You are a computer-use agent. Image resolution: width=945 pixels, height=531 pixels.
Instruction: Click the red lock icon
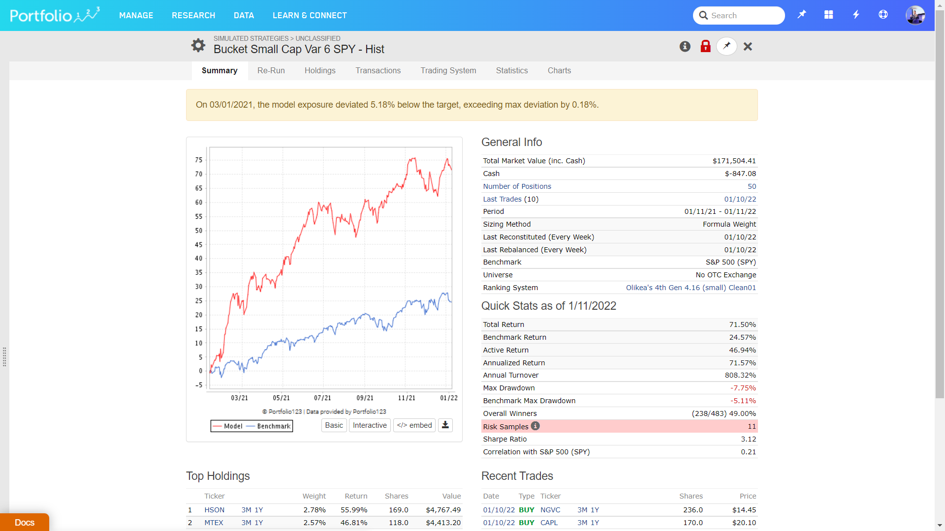click(705, 46)
